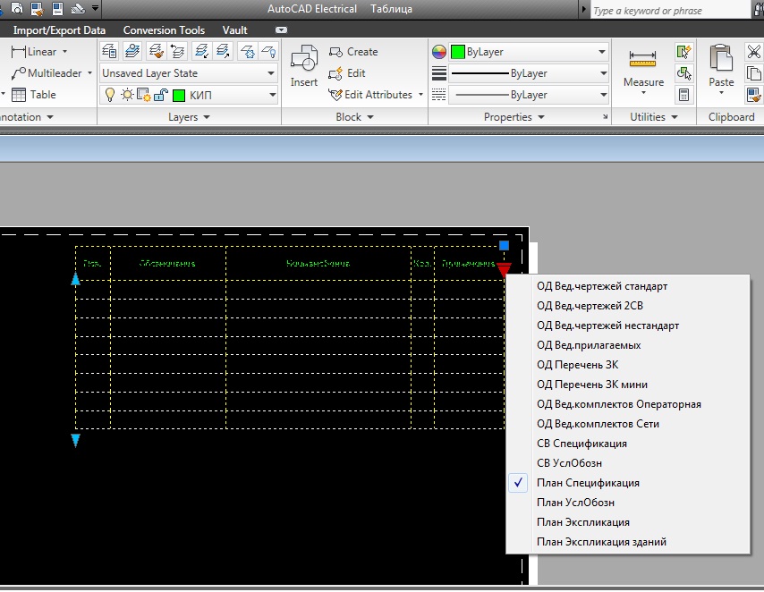Viewport: 764px width, 592px height.
Task: Toggle the КИП layer padlock
Action: pos(161,95)
